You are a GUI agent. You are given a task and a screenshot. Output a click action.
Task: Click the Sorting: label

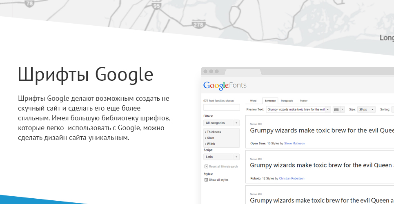385,109
